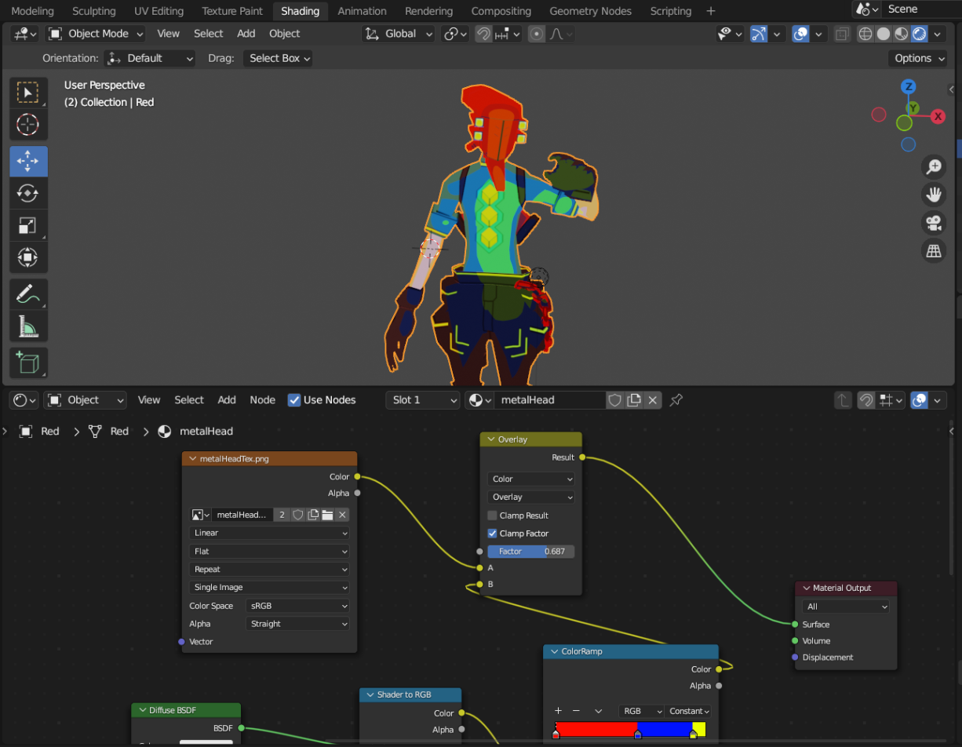This screenshot has height=747, width=962.
Task: Toggle camera view with the camera icon
Action: coord(933,223)
